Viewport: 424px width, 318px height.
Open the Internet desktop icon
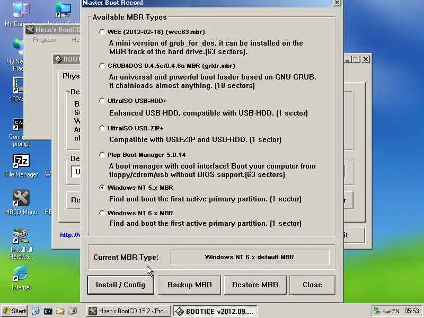pos(21,278)
